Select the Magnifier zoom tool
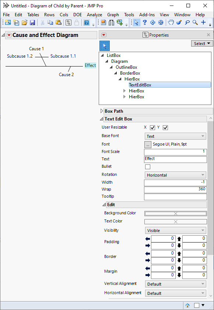The height and width of the screenshot is (310, 214). click(195, 23)
